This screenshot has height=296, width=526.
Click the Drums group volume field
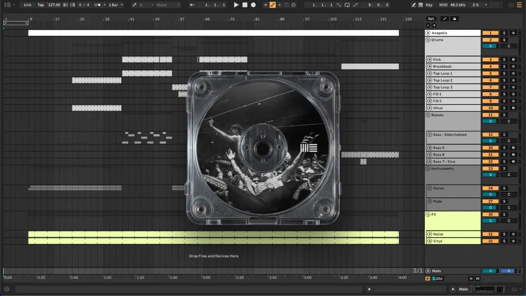pyautogui.click(x=490, y=46)
